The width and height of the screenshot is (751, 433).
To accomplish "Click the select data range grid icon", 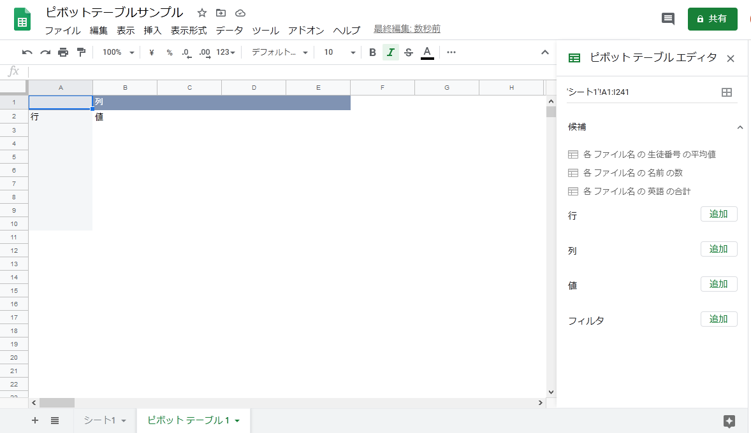I will point(726,92).
